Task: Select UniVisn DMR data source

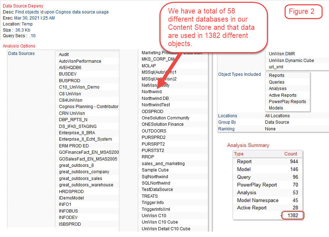Action: pos(282,54)
